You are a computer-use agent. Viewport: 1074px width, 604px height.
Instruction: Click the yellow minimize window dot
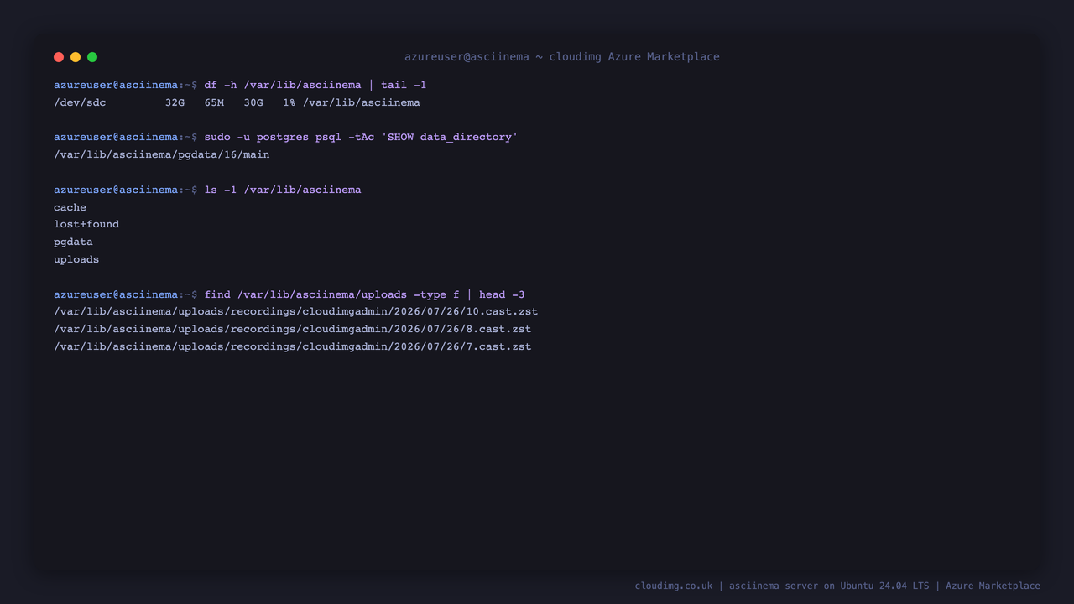click(x=76, y=57)
